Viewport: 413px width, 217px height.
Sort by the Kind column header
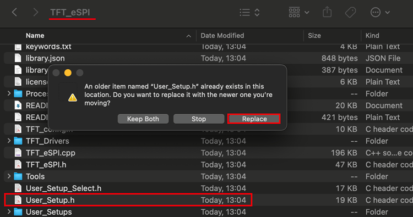point(372,36)
